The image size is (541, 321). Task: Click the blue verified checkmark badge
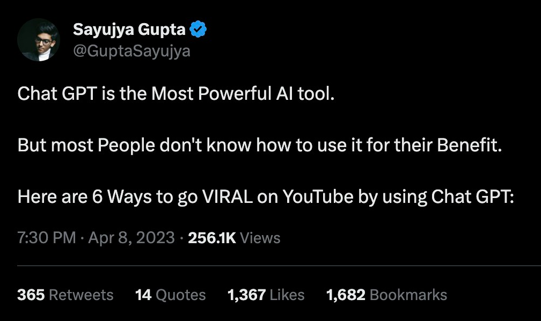199,31
